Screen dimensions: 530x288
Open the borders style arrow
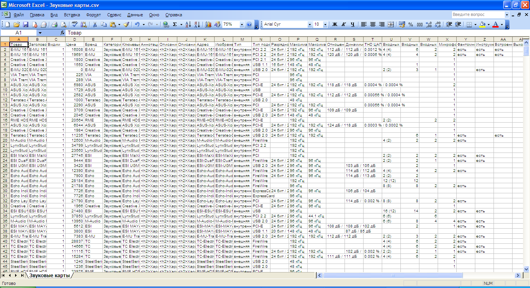[x=476, y=24]
